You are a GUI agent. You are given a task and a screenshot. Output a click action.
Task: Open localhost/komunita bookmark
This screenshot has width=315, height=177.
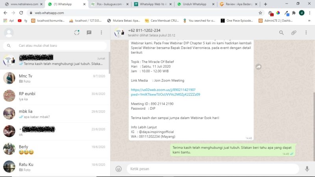coord(48,20)
